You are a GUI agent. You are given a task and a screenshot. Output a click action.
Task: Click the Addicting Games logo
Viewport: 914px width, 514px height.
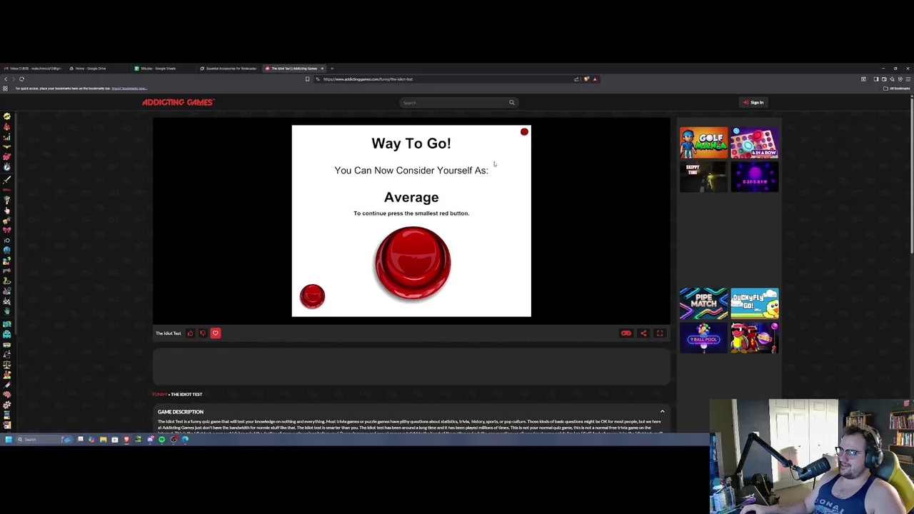[178, 102]
